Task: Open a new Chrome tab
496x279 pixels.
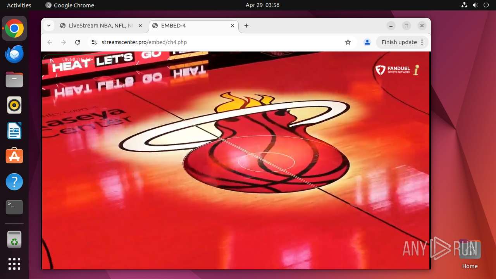Action: click(x=246, y=26)
